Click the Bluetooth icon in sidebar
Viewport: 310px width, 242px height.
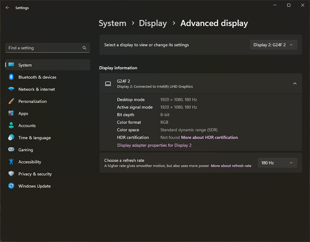pyautogui.click(x=11, y=77)
